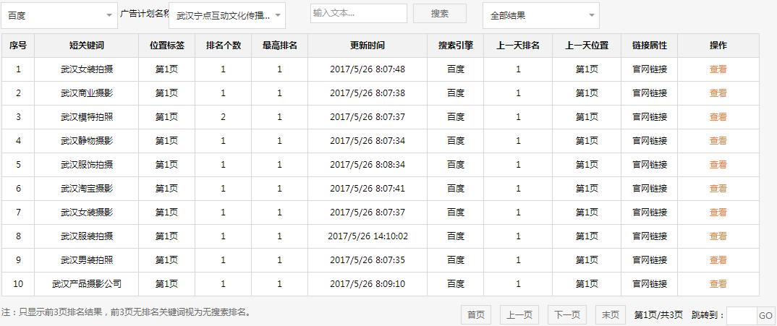Screen dimensions: 777x326
Task: Click the ranking count 2 for 武汉模特拍照
Action: point(224,117)
